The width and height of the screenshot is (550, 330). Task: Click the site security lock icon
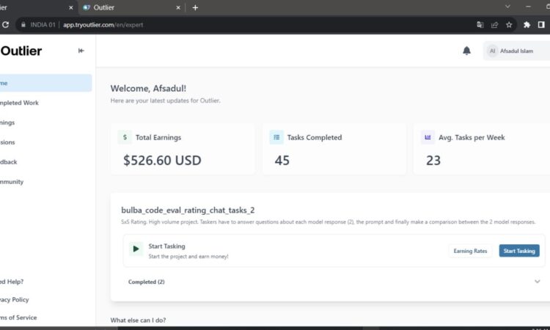[x=23, y=25]
